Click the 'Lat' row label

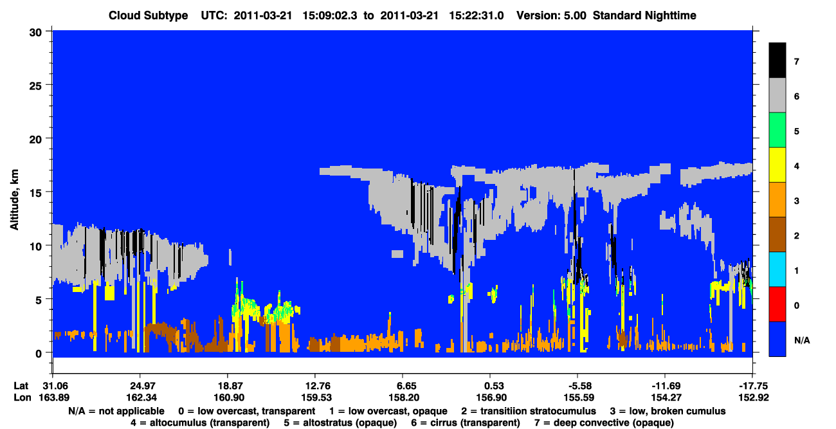tap(21, 386)
